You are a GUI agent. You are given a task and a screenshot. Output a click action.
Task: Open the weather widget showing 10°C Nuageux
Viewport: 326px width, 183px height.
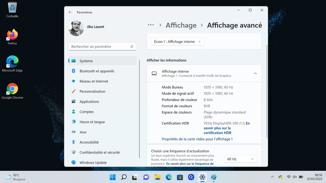pyautogui.click(x=15, y=177)
